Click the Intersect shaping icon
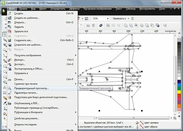Image resolution: width=183 pixels, height=131 pixels. point(136,25)
